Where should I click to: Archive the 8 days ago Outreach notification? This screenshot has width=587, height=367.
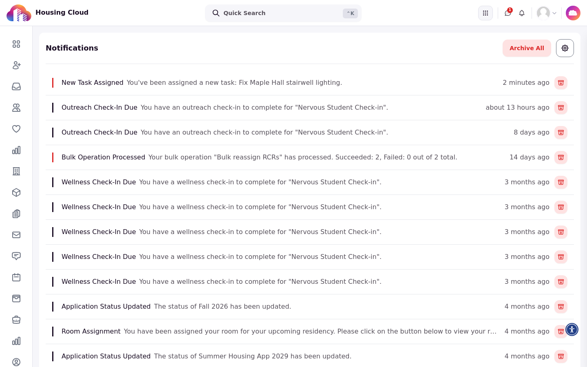(561, 133)
